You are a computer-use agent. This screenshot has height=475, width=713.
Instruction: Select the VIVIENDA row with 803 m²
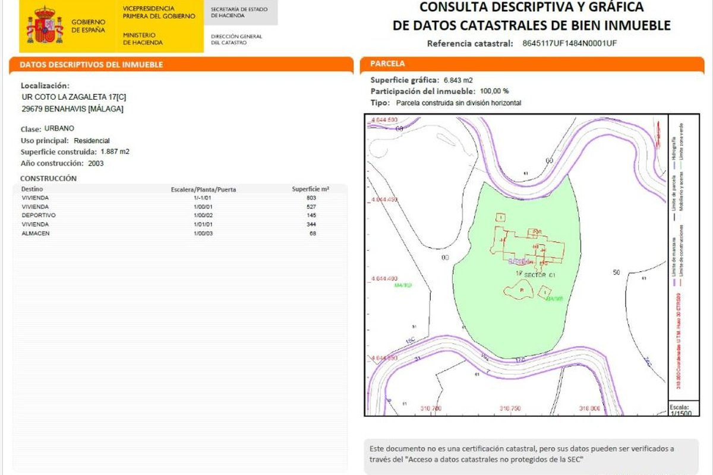[172, 197]
